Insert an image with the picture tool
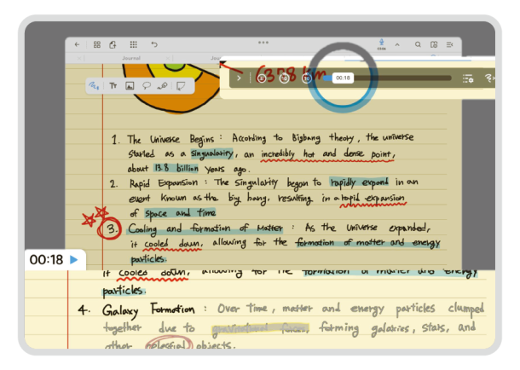520x370 pixels. click(130, 86)
